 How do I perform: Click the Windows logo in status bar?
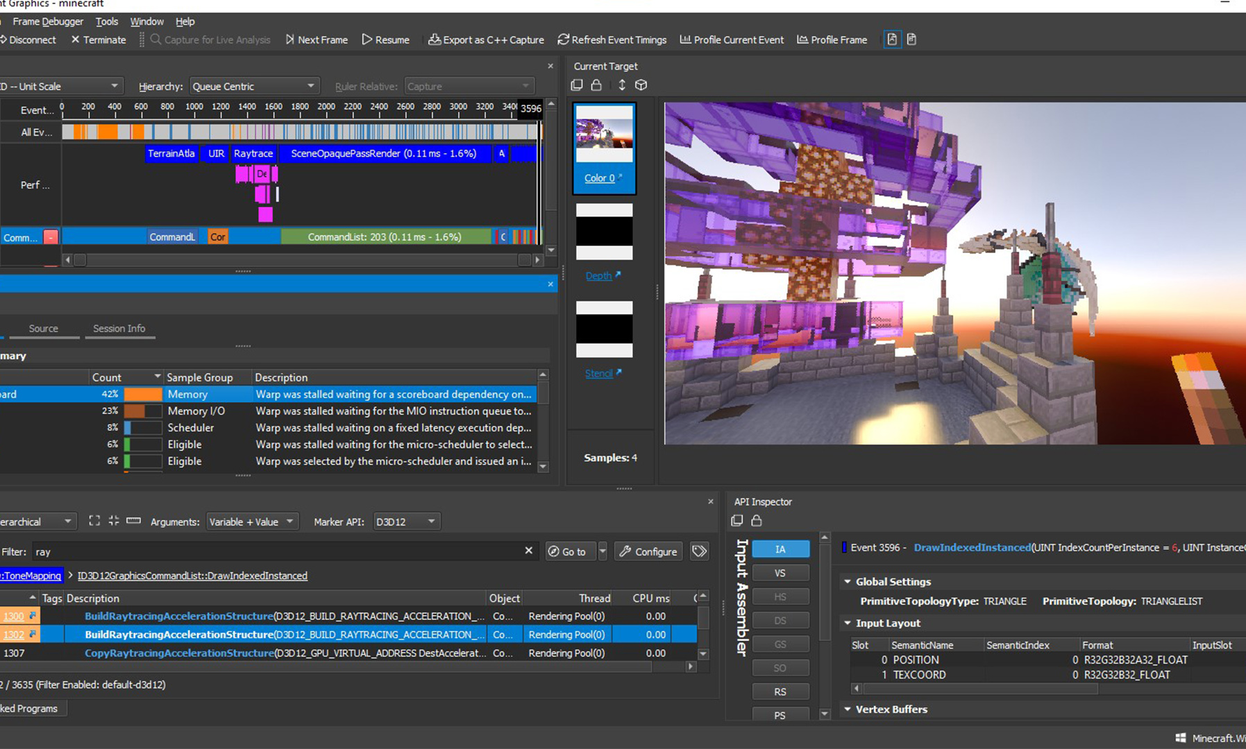1180,739
